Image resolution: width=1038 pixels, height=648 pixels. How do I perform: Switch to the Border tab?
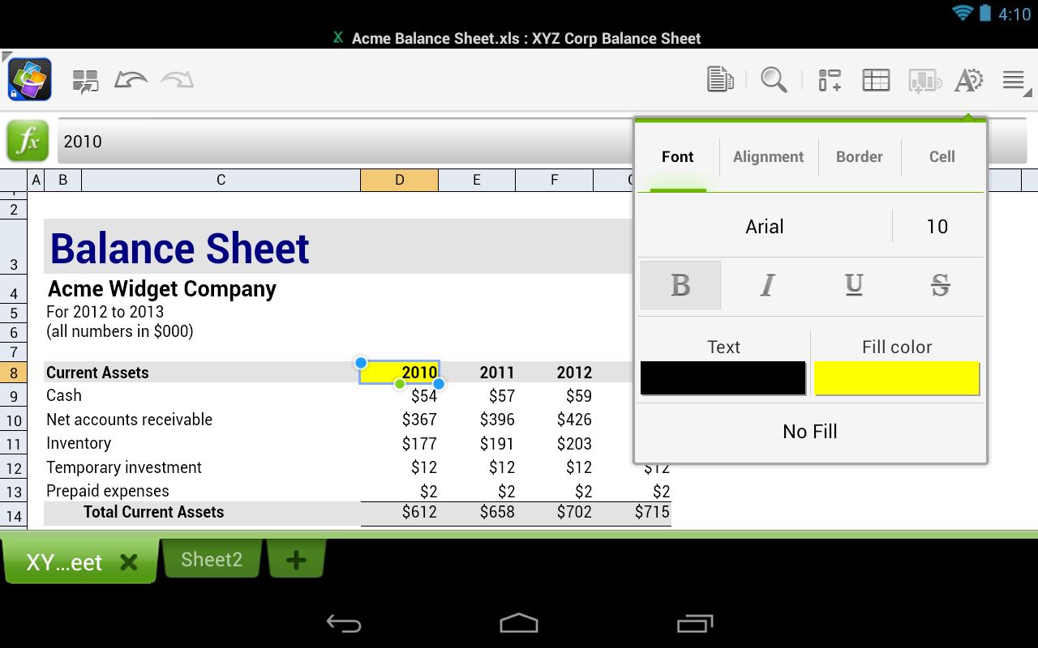pyautogui.click(x=860, y=157)
